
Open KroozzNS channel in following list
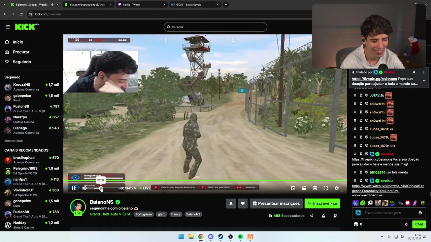[32, 87]
